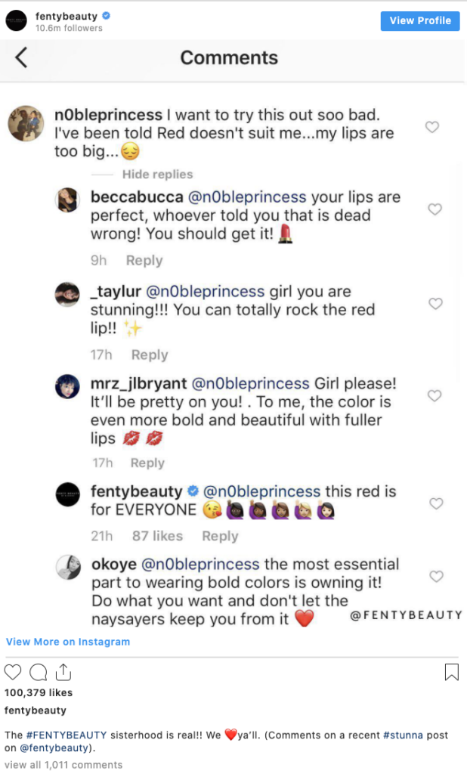Viewport: 467px width, 774px height.
Task: Click the back arrow above Comments
Action: 21,56
